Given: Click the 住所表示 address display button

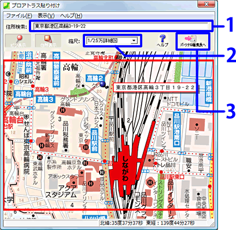Looking at the screenshot, I should point(48,41).
